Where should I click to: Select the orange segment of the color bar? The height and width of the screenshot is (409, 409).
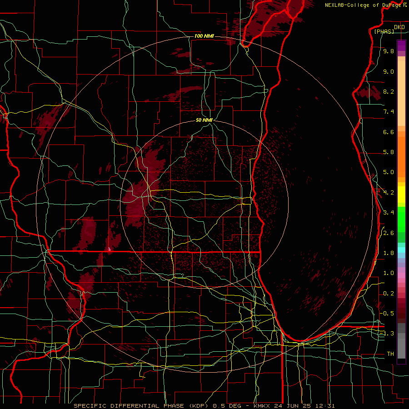[x=401, y=154]
